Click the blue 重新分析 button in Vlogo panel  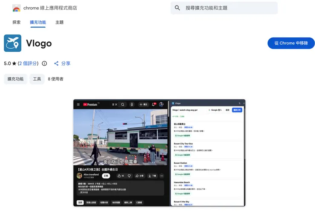pos(237,110)
